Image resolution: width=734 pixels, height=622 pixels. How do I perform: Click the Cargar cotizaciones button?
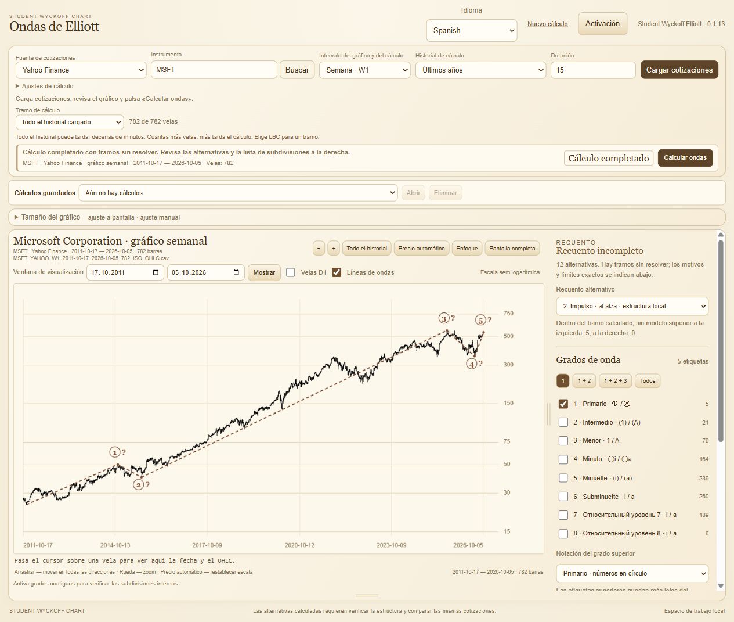click(x=679, y=70)
